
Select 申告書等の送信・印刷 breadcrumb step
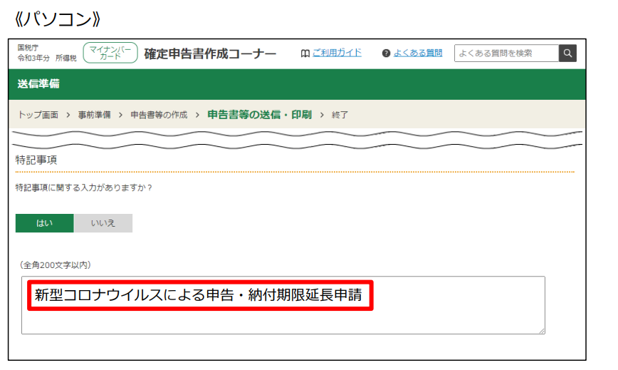259,115
